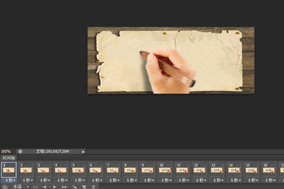
Task: Click the 文档 size status info
Action: (x=52, y=151)
